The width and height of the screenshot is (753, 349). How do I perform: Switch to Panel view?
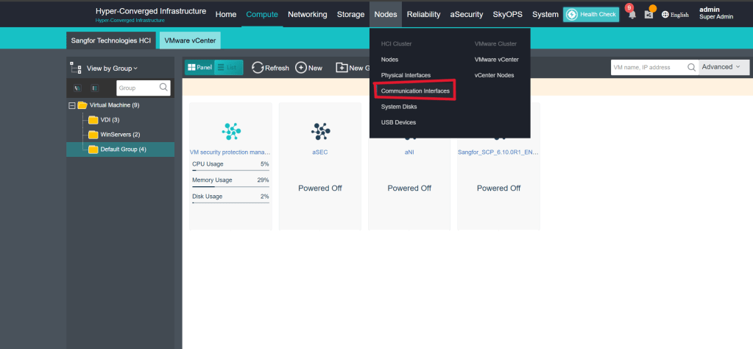tap(199, 68)
